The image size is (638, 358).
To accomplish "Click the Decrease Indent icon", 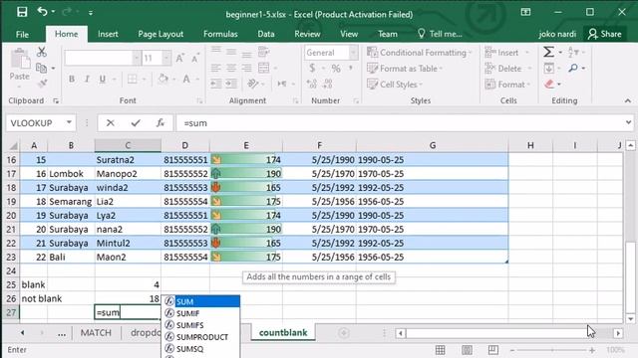I will coord(216,84).
